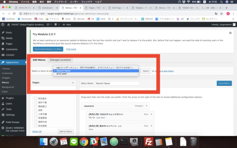Click the Save Menu button
237x148 pixels.
224,83
